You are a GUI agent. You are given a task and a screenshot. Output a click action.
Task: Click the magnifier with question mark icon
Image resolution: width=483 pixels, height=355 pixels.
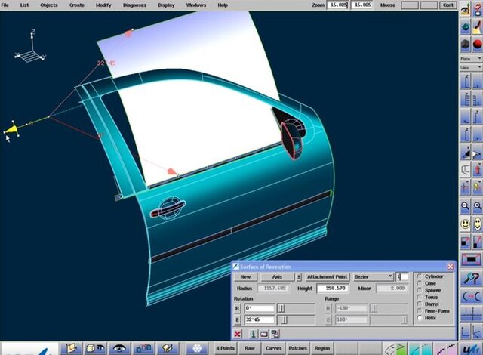471,278
